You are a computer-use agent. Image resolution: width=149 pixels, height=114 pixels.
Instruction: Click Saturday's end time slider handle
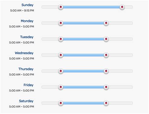pos(106,103)
